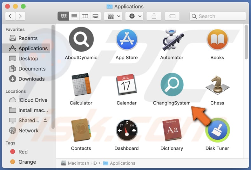Screen dimensions: 251x170
Task: Open Desktop in the sidebar
Action: tap(26, 59)
